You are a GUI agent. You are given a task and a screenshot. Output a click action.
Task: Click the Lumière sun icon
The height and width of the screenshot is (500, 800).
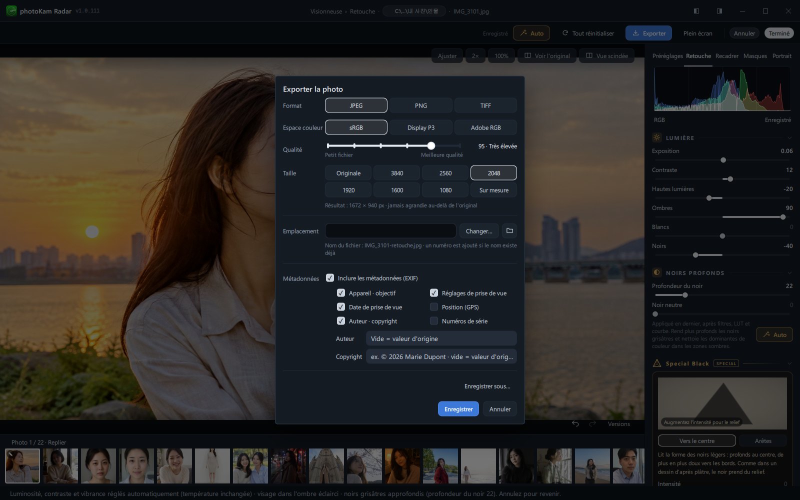pyautogui.click(x=657, y=137)
